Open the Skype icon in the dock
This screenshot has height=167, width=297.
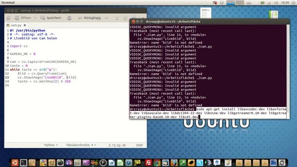click(x=200, y=163)
